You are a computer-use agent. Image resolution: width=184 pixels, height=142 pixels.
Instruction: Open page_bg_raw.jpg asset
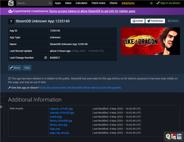click(59, 133)
